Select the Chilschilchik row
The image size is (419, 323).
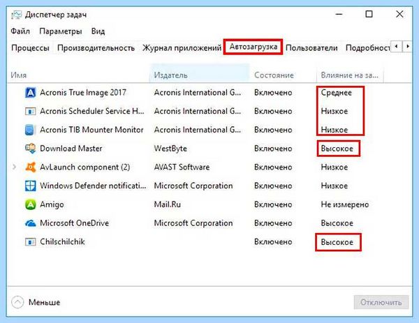pos(209,242)
